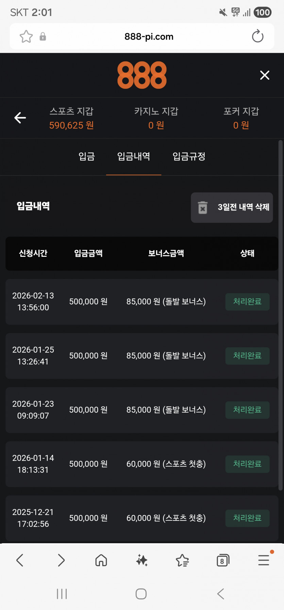The image size is (284, 610).
Task: Tap the padlock site security icon
Action: [43, 36]
